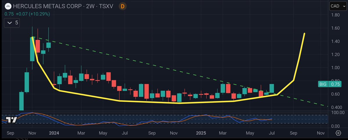
Task: Click the Mar label after 2024
Action: [82, 133]
